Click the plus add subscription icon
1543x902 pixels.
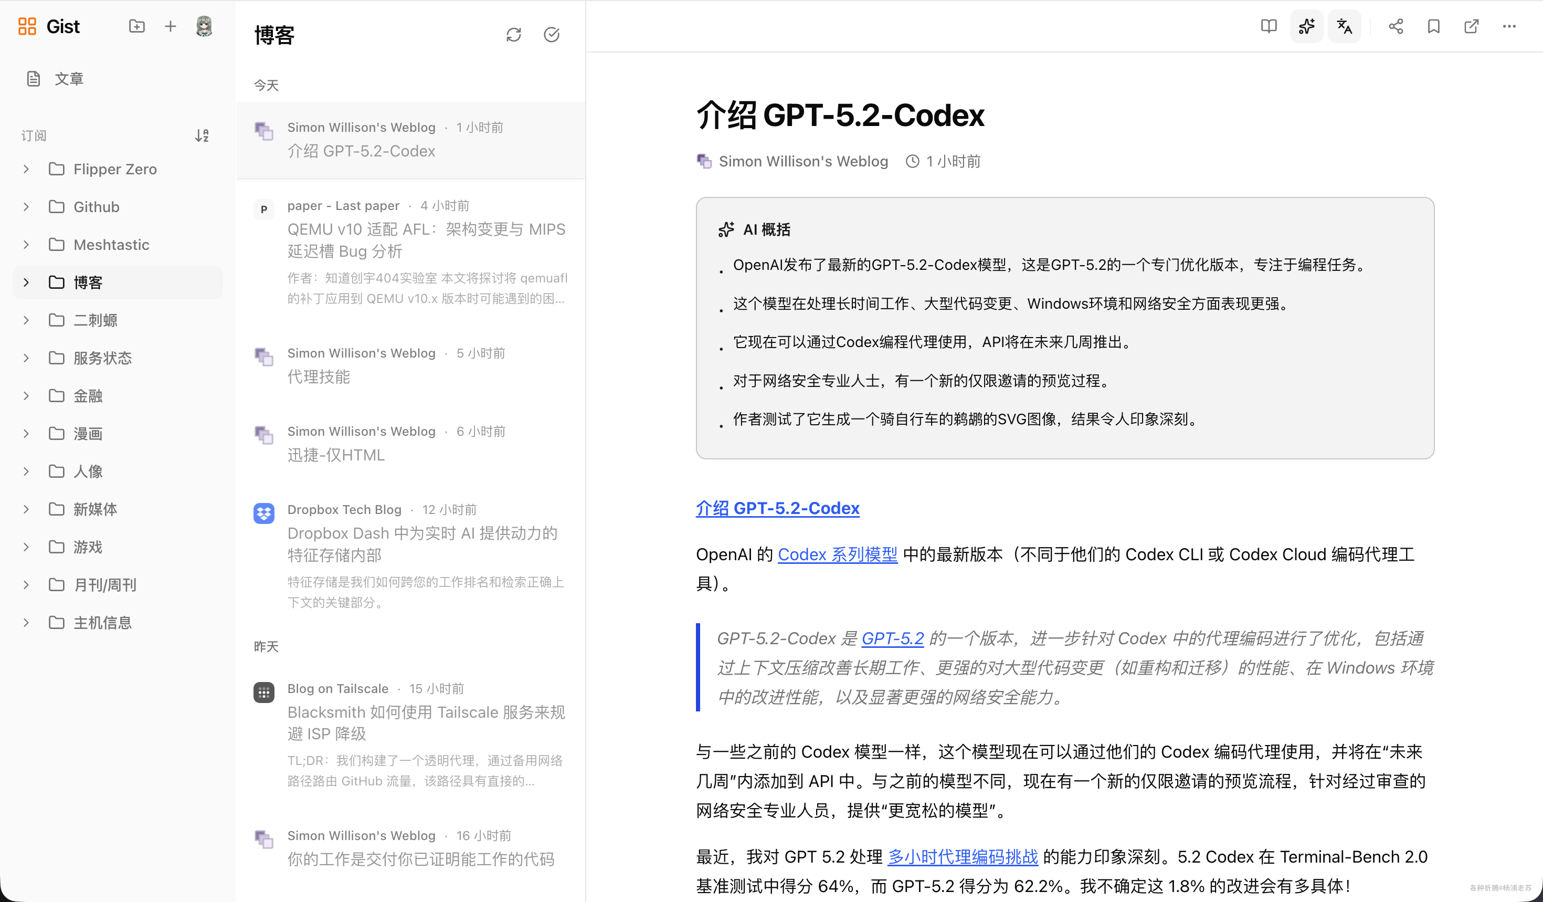170,26
